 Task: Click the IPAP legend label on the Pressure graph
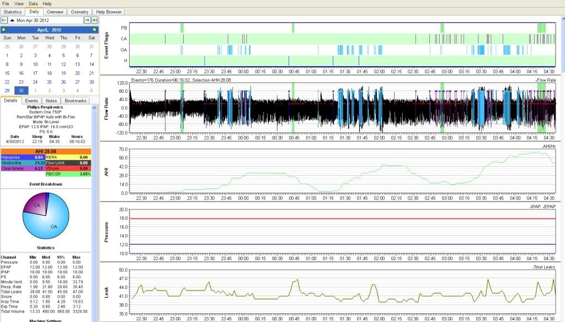(x=535, y=207)
